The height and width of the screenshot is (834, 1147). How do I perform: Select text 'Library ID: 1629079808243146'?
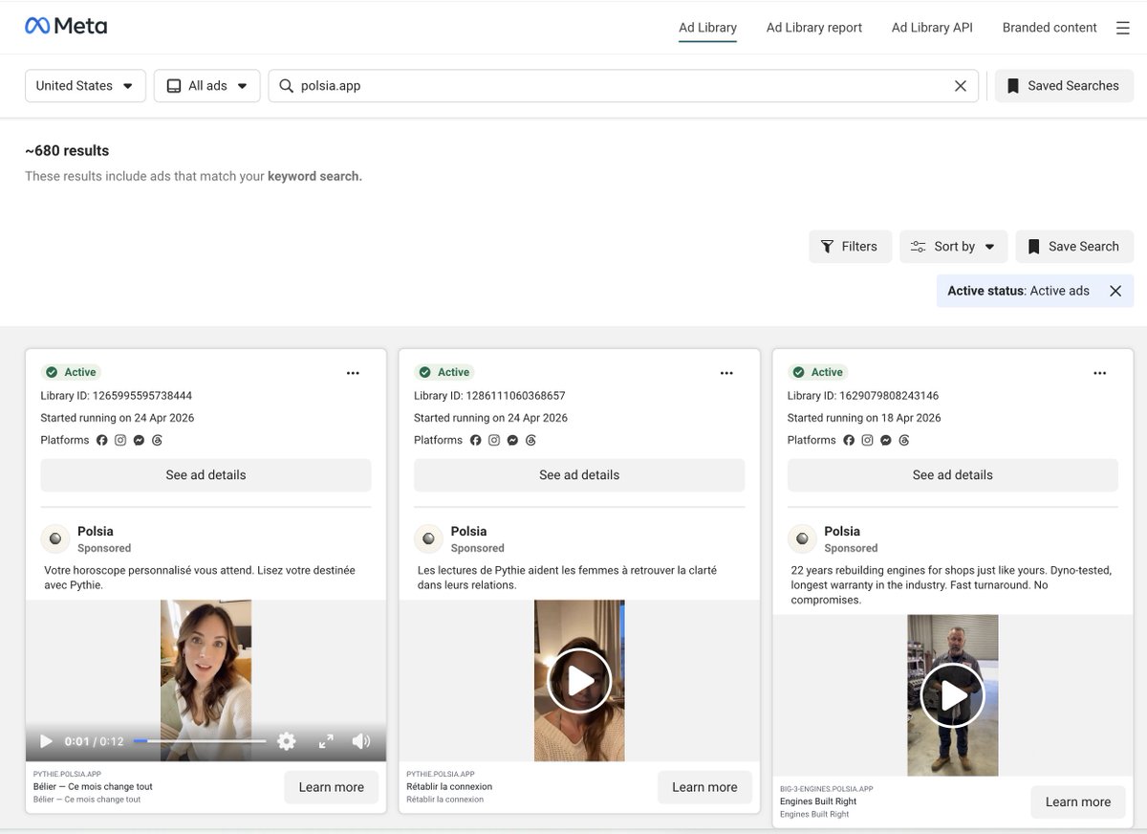863,396
